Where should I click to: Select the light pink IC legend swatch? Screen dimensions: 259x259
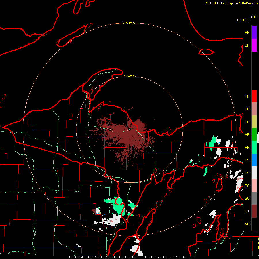click(x=254, y=186)
